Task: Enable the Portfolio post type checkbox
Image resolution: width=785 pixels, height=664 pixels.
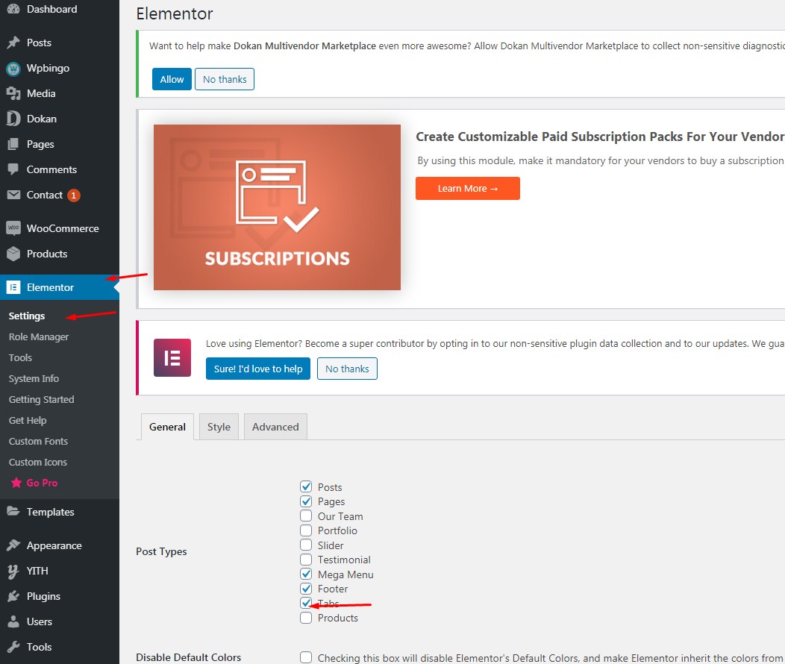Action: [306, 530]
